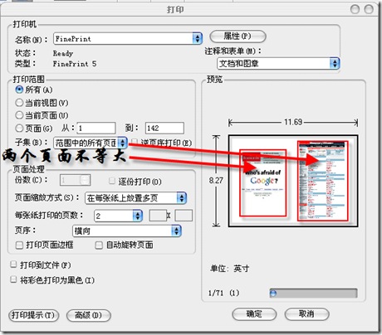The width and height of the screenshot is (382, 335).
Task: Click the 8.27 height dimension label
Action: click(x=216, y=181)
